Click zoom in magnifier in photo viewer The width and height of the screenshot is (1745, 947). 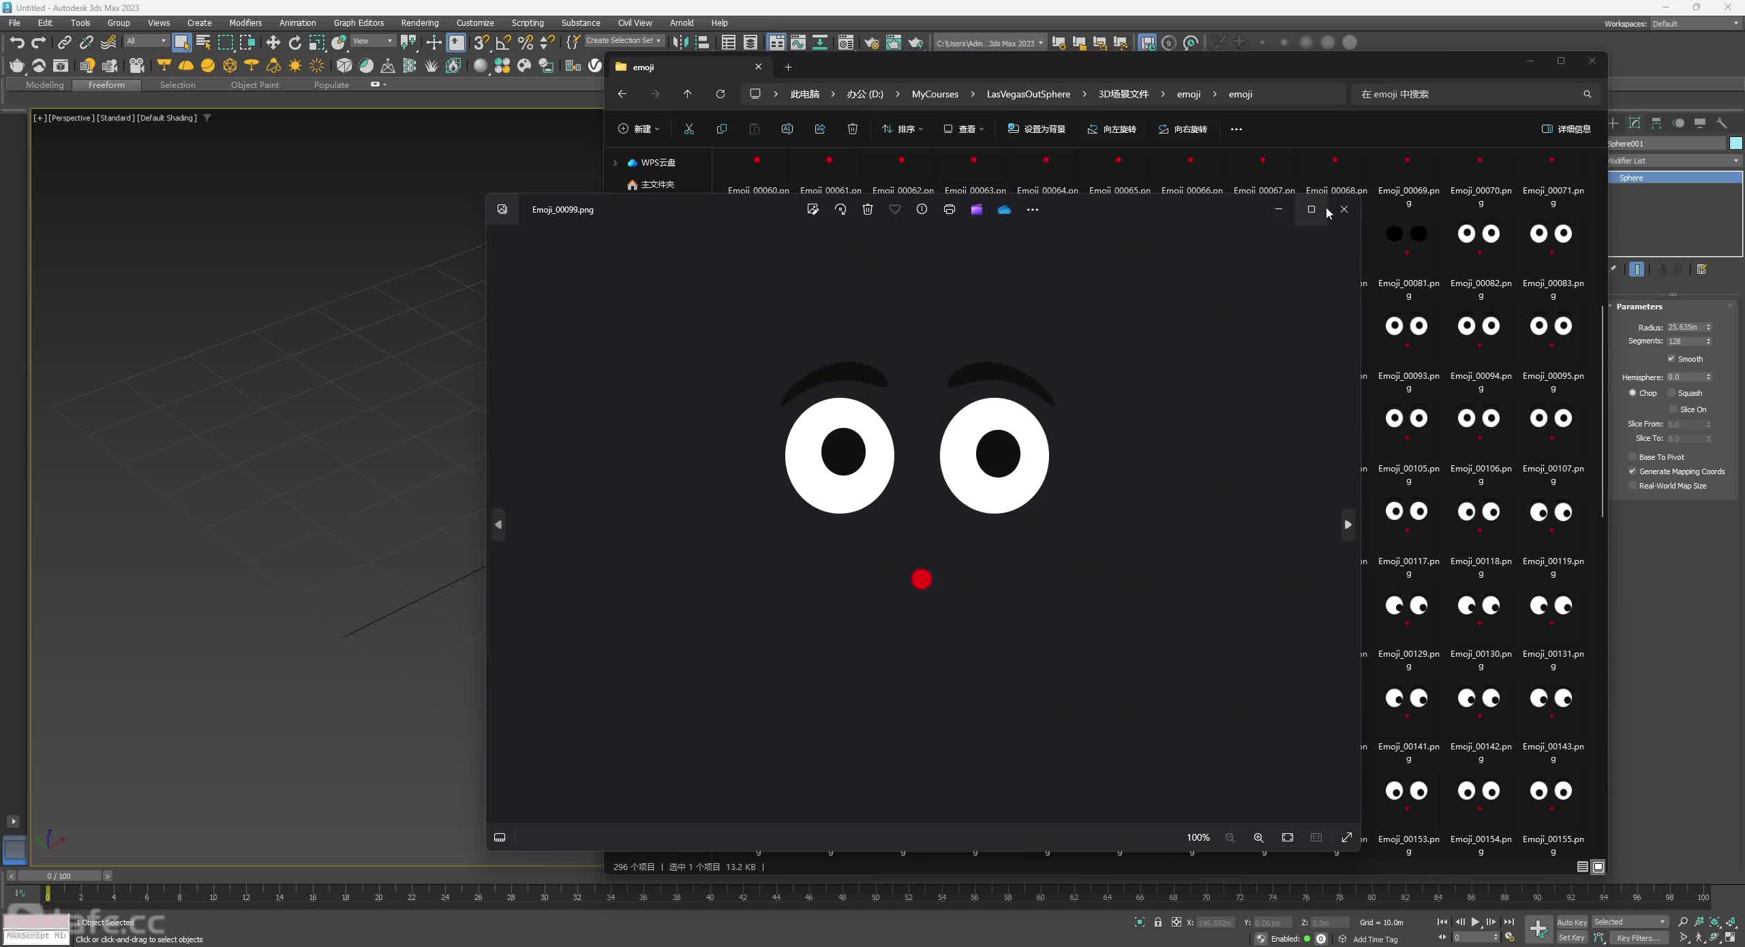coord(1258,837)
